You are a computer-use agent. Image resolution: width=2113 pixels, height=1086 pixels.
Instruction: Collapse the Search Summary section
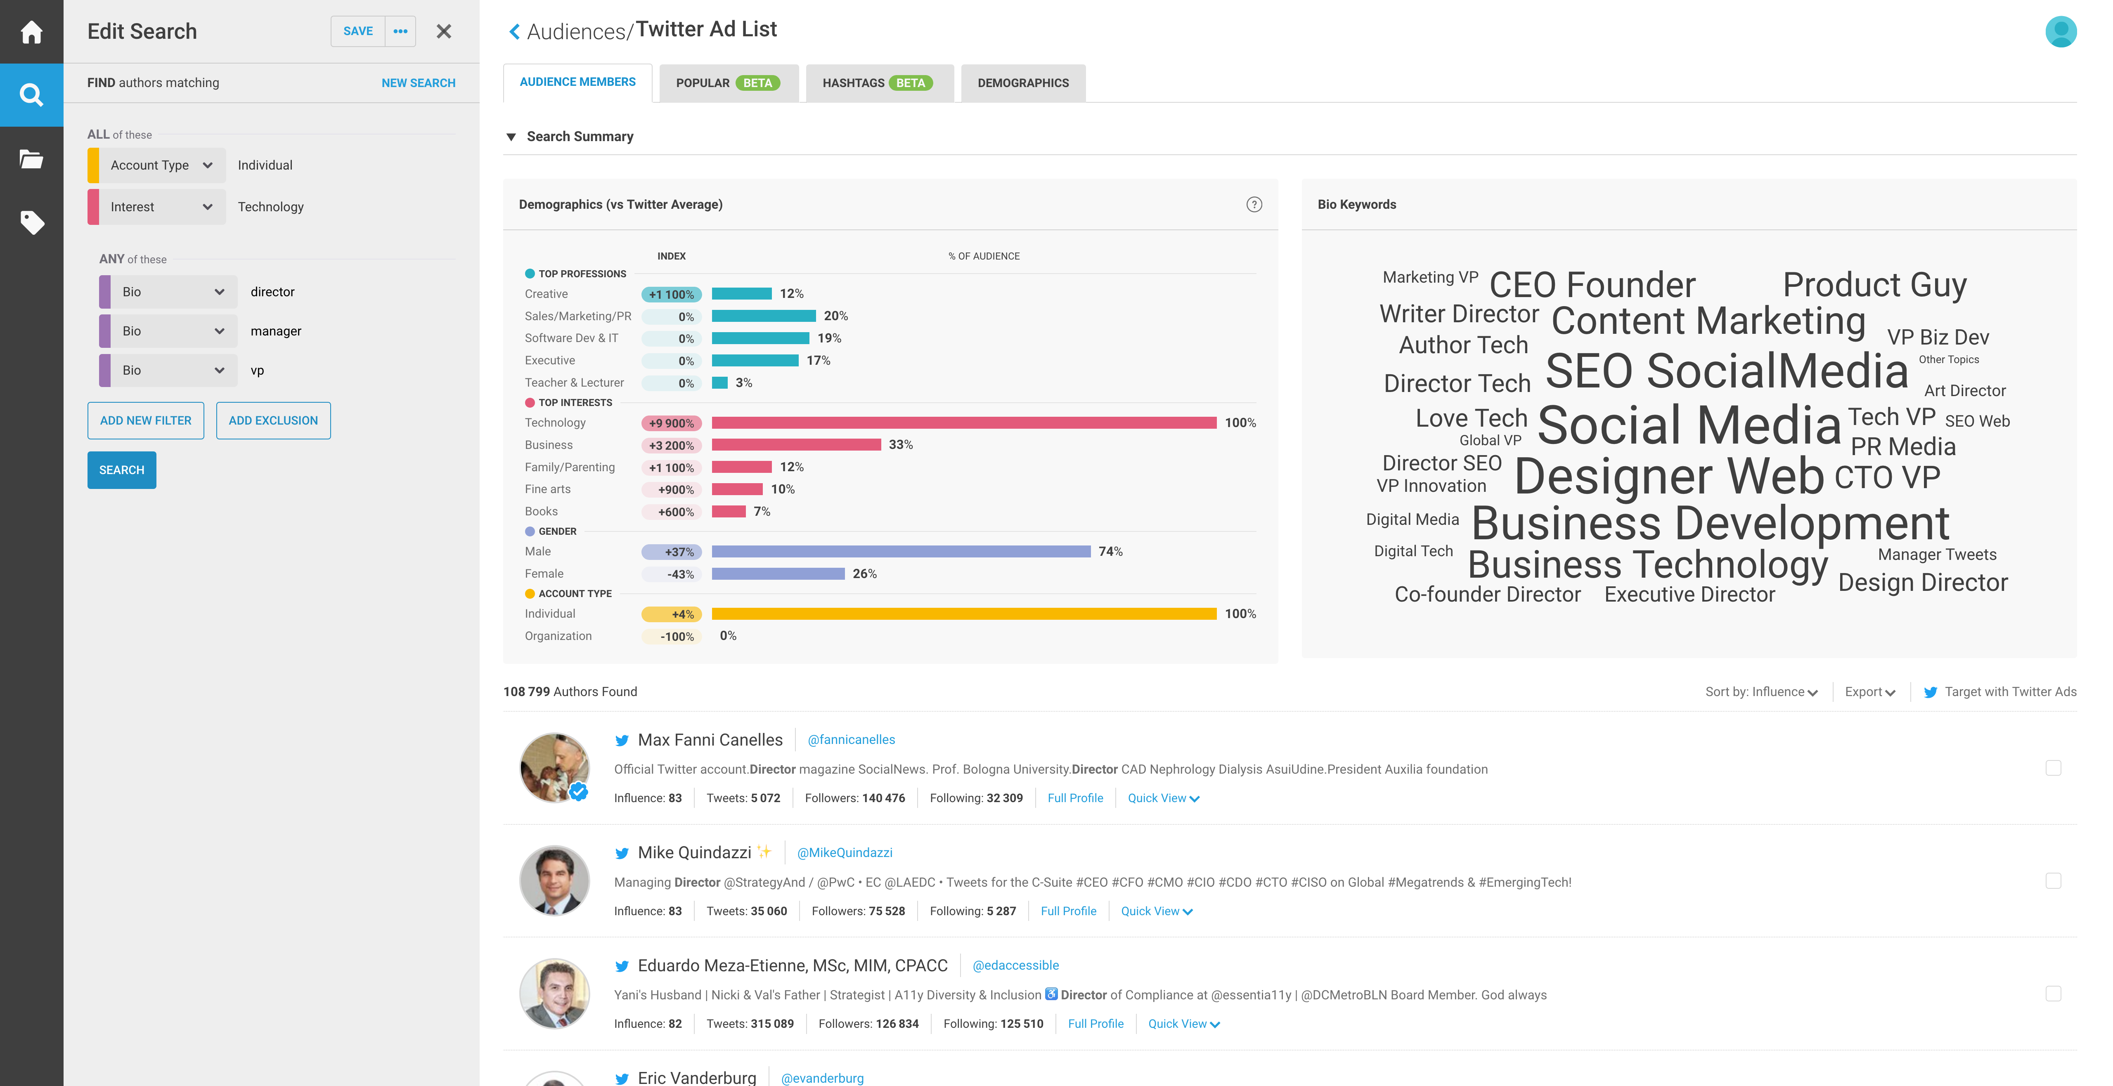coord(512,136)
